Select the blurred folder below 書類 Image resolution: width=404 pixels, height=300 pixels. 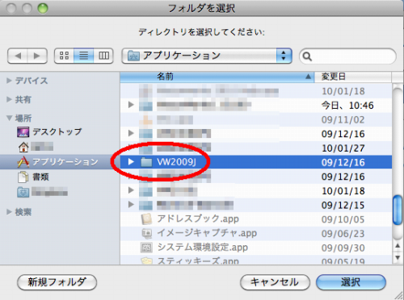tap(42, 192)
